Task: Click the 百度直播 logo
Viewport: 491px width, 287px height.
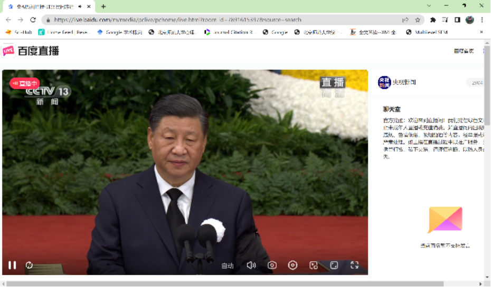Action: (31, 51)
